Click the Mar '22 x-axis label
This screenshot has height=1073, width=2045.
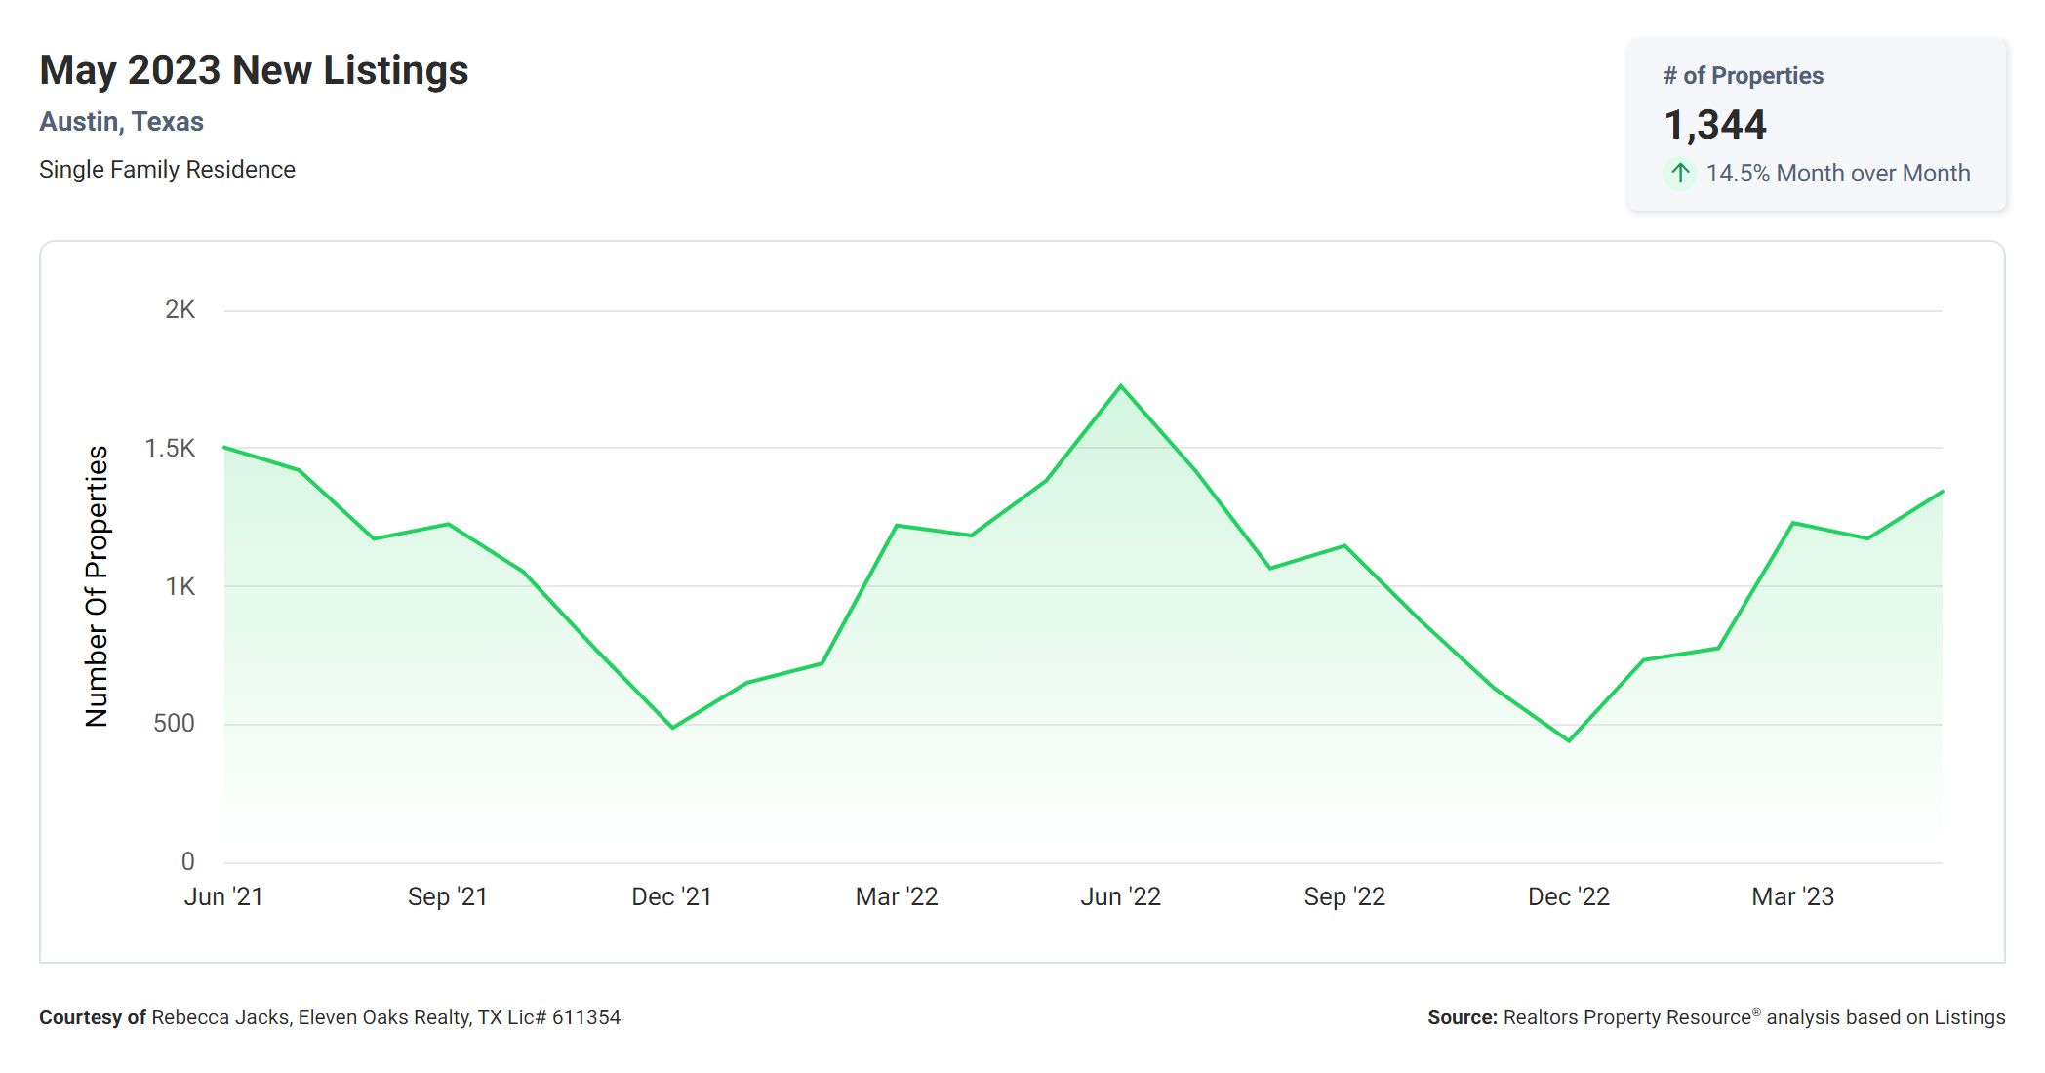pyautogui.click(x=896, y=896)
